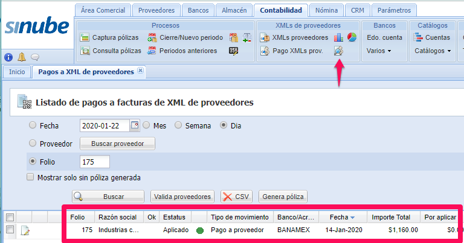
Task: Click the Banco/Acr… column header
Action: coord(295,217)
